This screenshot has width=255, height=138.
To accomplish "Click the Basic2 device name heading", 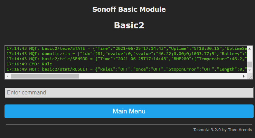I will tap(129, 26).
